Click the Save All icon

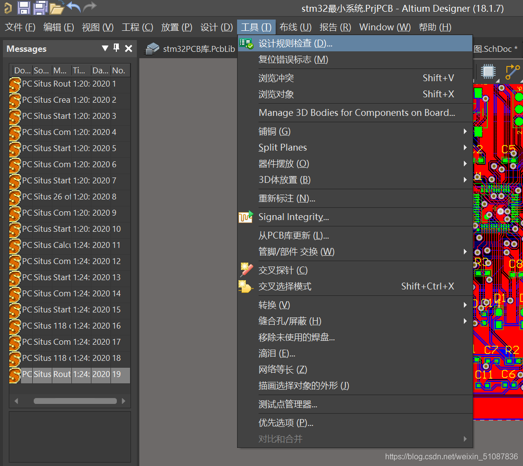(x=40, y=7)
